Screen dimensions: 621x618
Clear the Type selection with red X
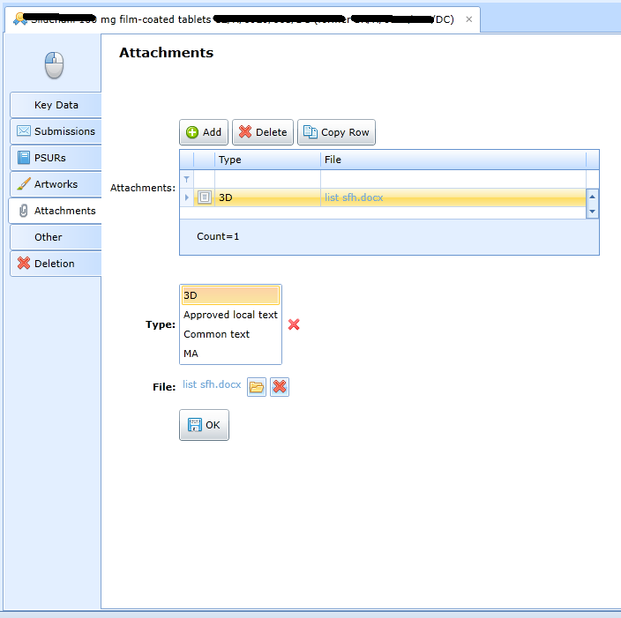tap(294, 324)
